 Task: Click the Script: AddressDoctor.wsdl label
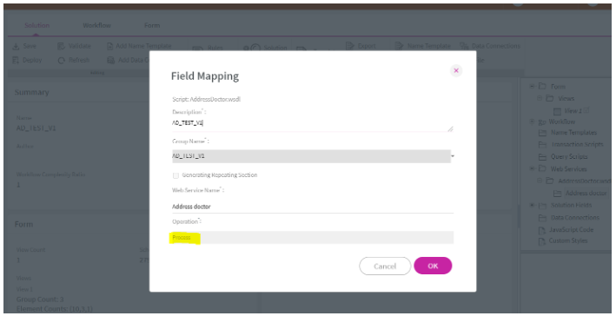coord(206,99)
